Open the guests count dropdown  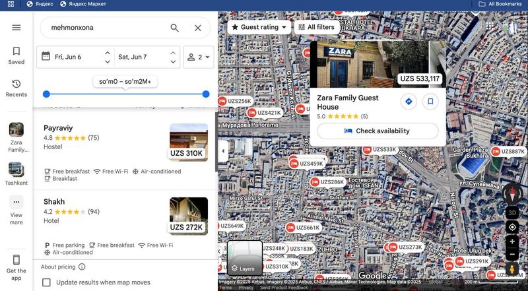tap(199, 57)
